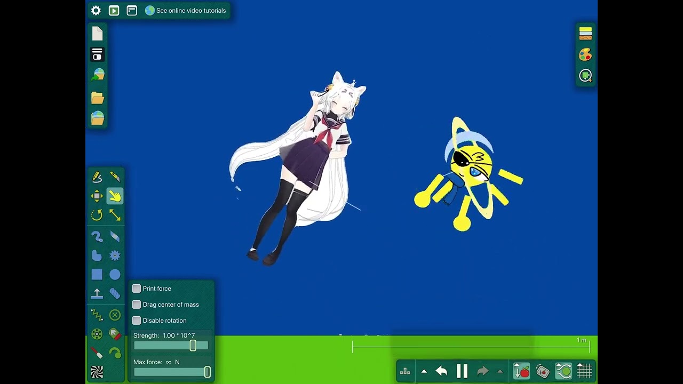
Task: Create a new scene with blank page icon
Action: click(x=97, y=34)
